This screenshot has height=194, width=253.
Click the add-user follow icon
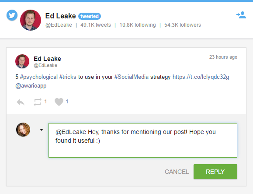click(241, 15)
